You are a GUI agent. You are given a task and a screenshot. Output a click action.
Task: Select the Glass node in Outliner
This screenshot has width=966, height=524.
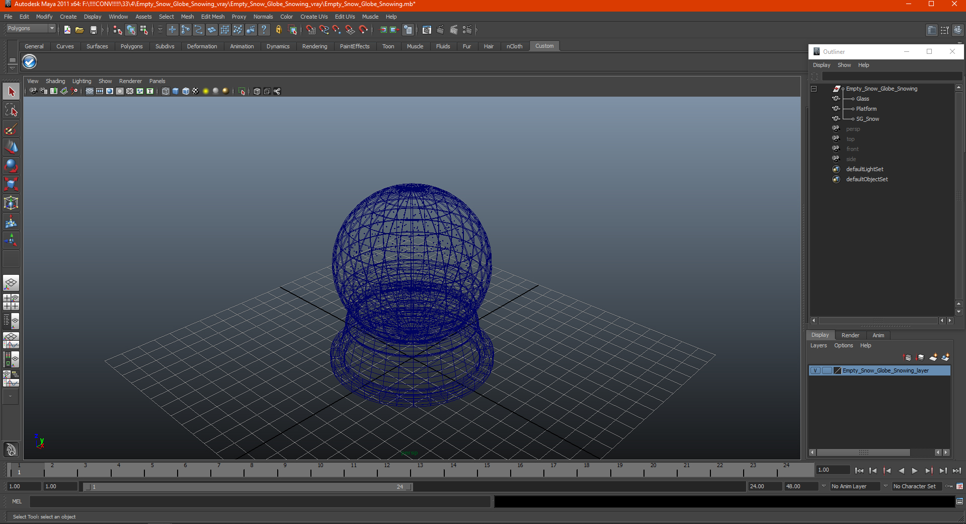pos(862,99)
